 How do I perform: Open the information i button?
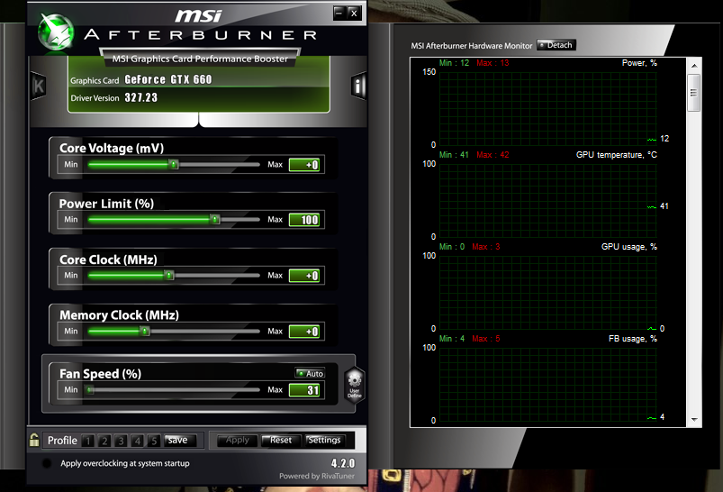click(358, 86)
